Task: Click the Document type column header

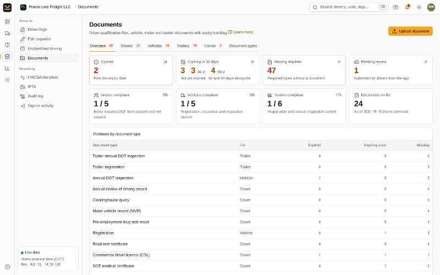Action: [105, 145]
